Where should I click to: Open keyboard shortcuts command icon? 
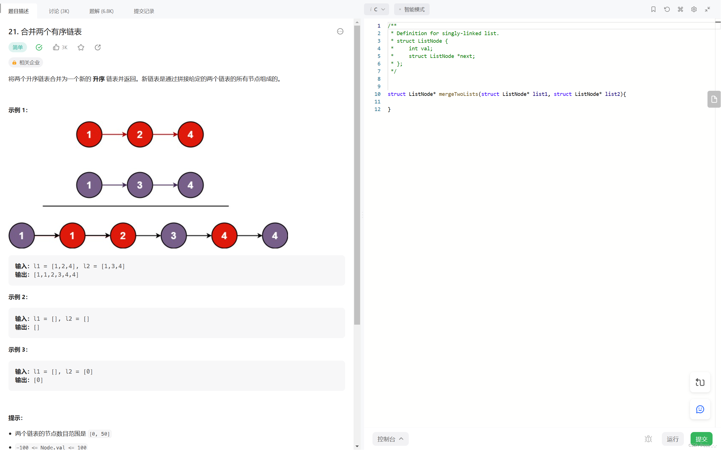click(x=680, y=10)
